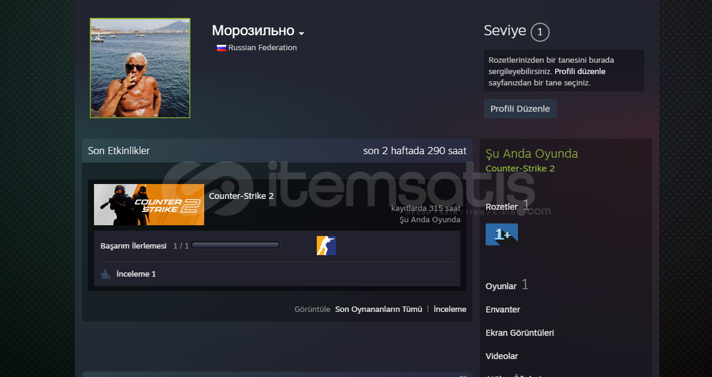
Task: Click the achievement progress bar
Action: [236, 245]
